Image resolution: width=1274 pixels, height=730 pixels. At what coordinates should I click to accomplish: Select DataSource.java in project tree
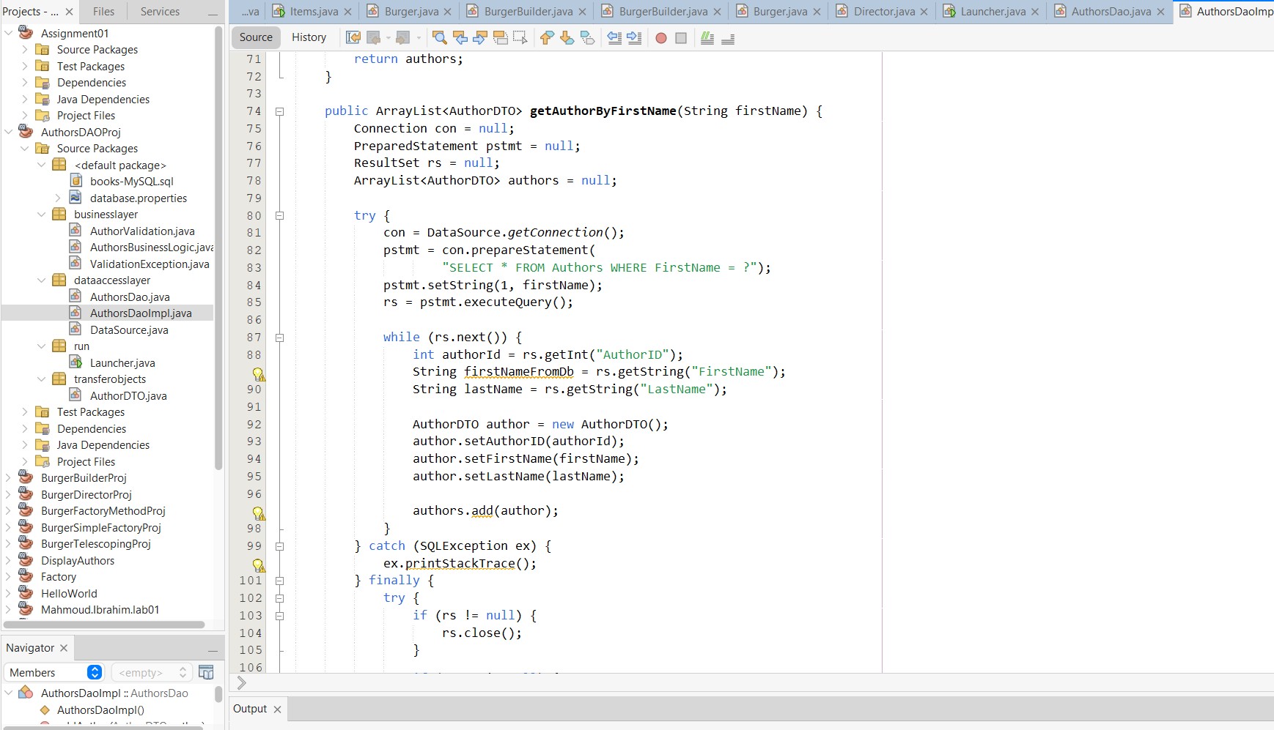click(129, 330)
